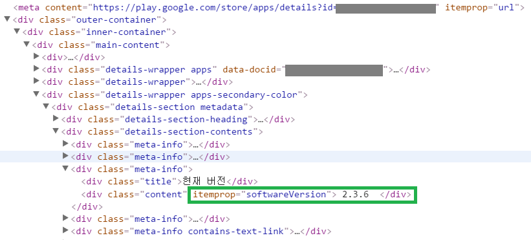Collapse the inner-container div node

pyautogui.click(x=17, y=32)
